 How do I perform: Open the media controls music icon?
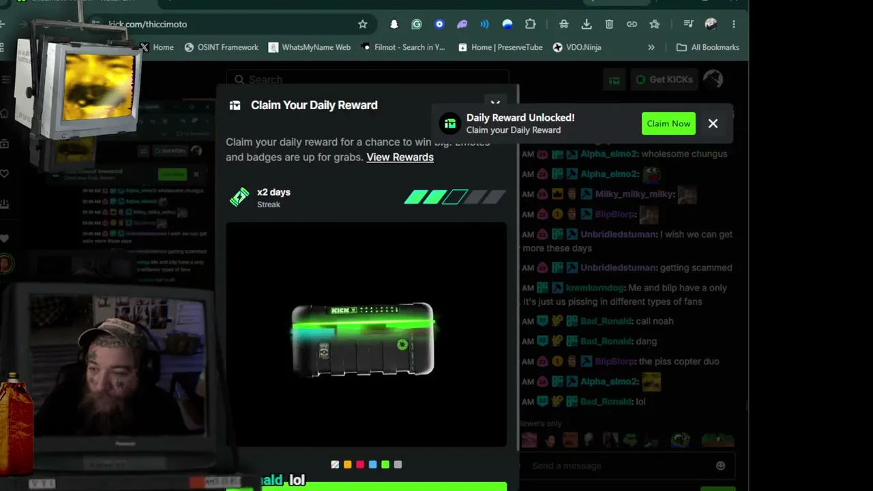689,24
